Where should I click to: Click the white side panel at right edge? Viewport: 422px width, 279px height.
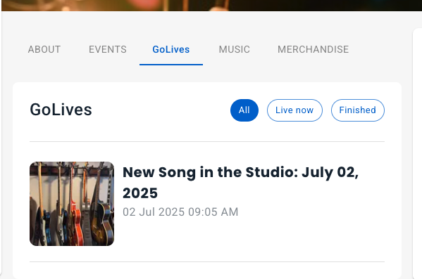(x=418, y=153)
